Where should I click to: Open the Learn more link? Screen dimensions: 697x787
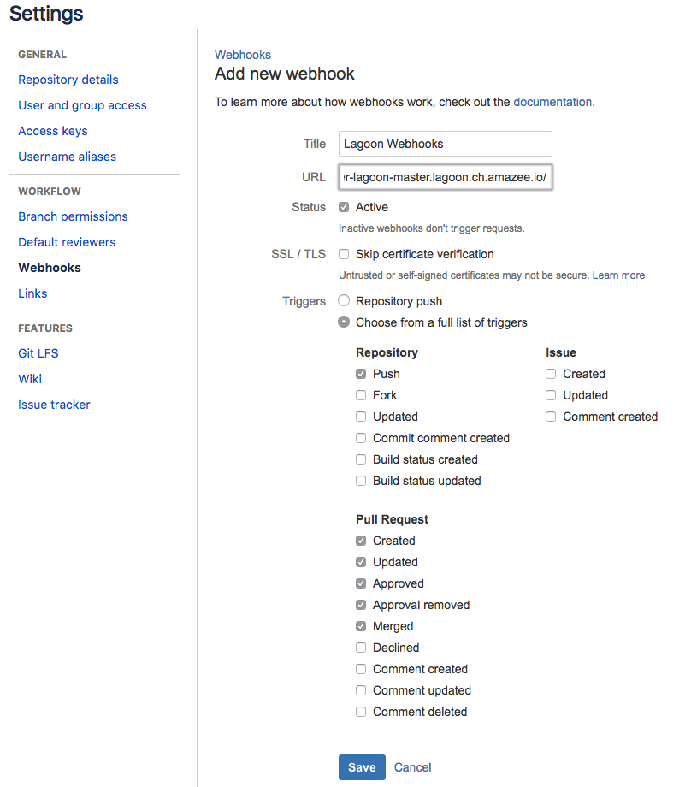[x=618, y=275]
